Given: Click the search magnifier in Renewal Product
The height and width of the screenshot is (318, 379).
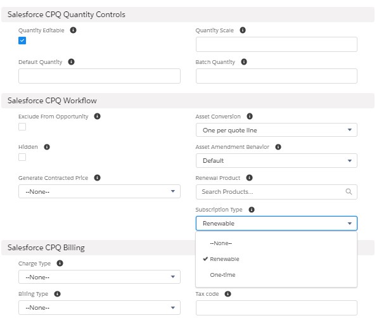Looking at the screenshot, I should click(349, 191).
